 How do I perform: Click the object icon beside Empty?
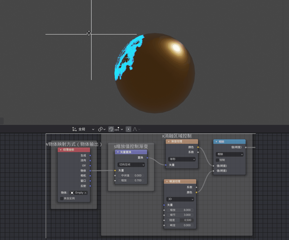click(72, 193)
